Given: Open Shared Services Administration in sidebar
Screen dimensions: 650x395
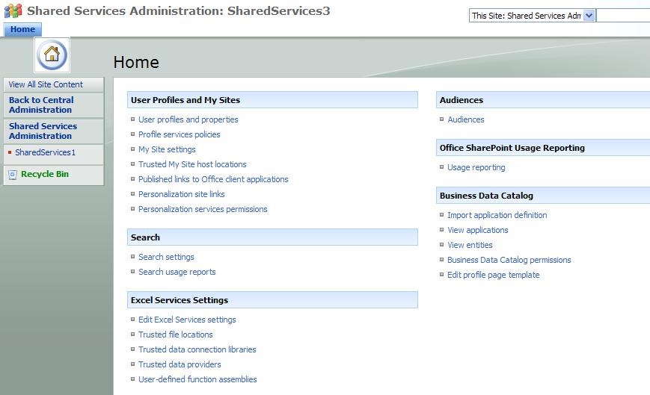Looking at the screenshot, I should tap(43, 131).
